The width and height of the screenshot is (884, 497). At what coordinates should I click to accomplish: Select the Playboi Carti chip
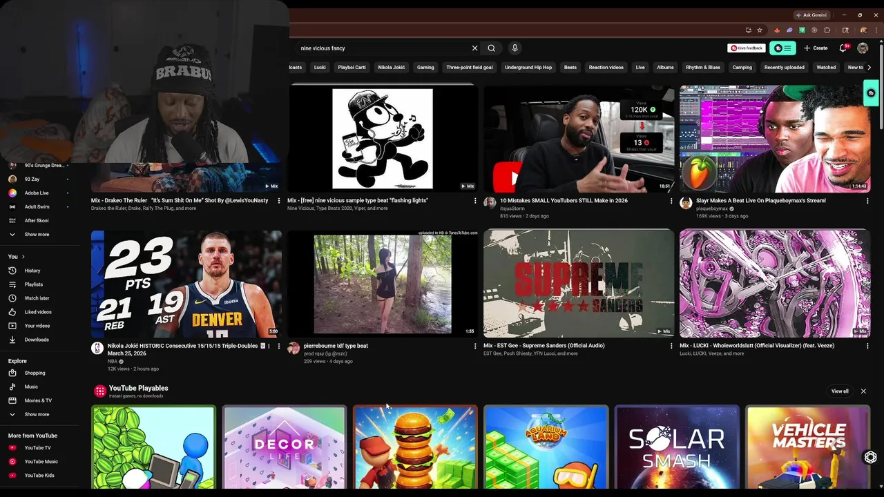352,68
